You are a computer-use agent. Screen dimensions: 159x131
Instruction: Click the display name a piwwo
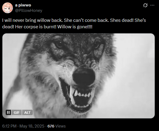click(23, 5)
